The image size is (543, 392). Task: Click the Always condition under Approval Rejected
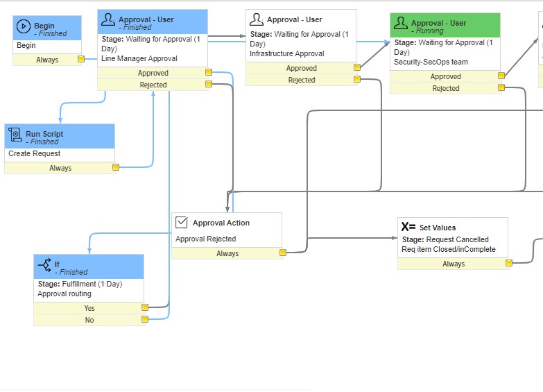227,253
